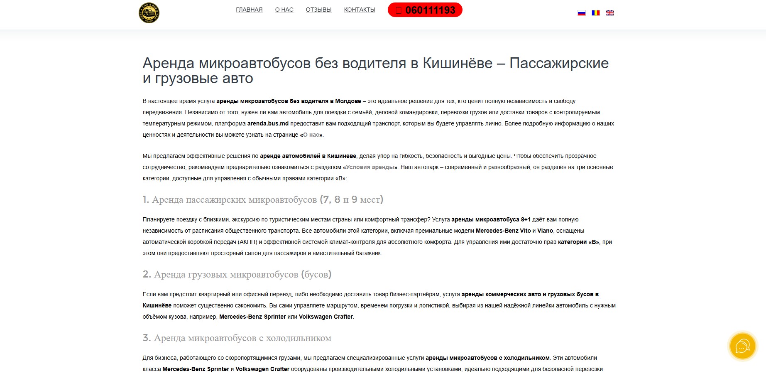Click bold text Viano
Image resolution: width=766 pixels, height=376 pixels.
[x=545, y=231]
